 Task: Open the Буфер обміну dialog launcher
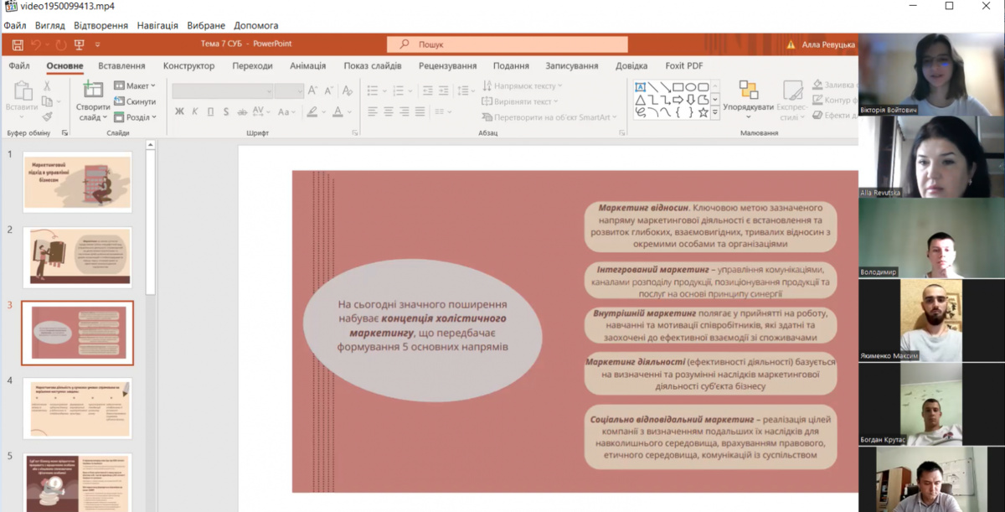64,132
